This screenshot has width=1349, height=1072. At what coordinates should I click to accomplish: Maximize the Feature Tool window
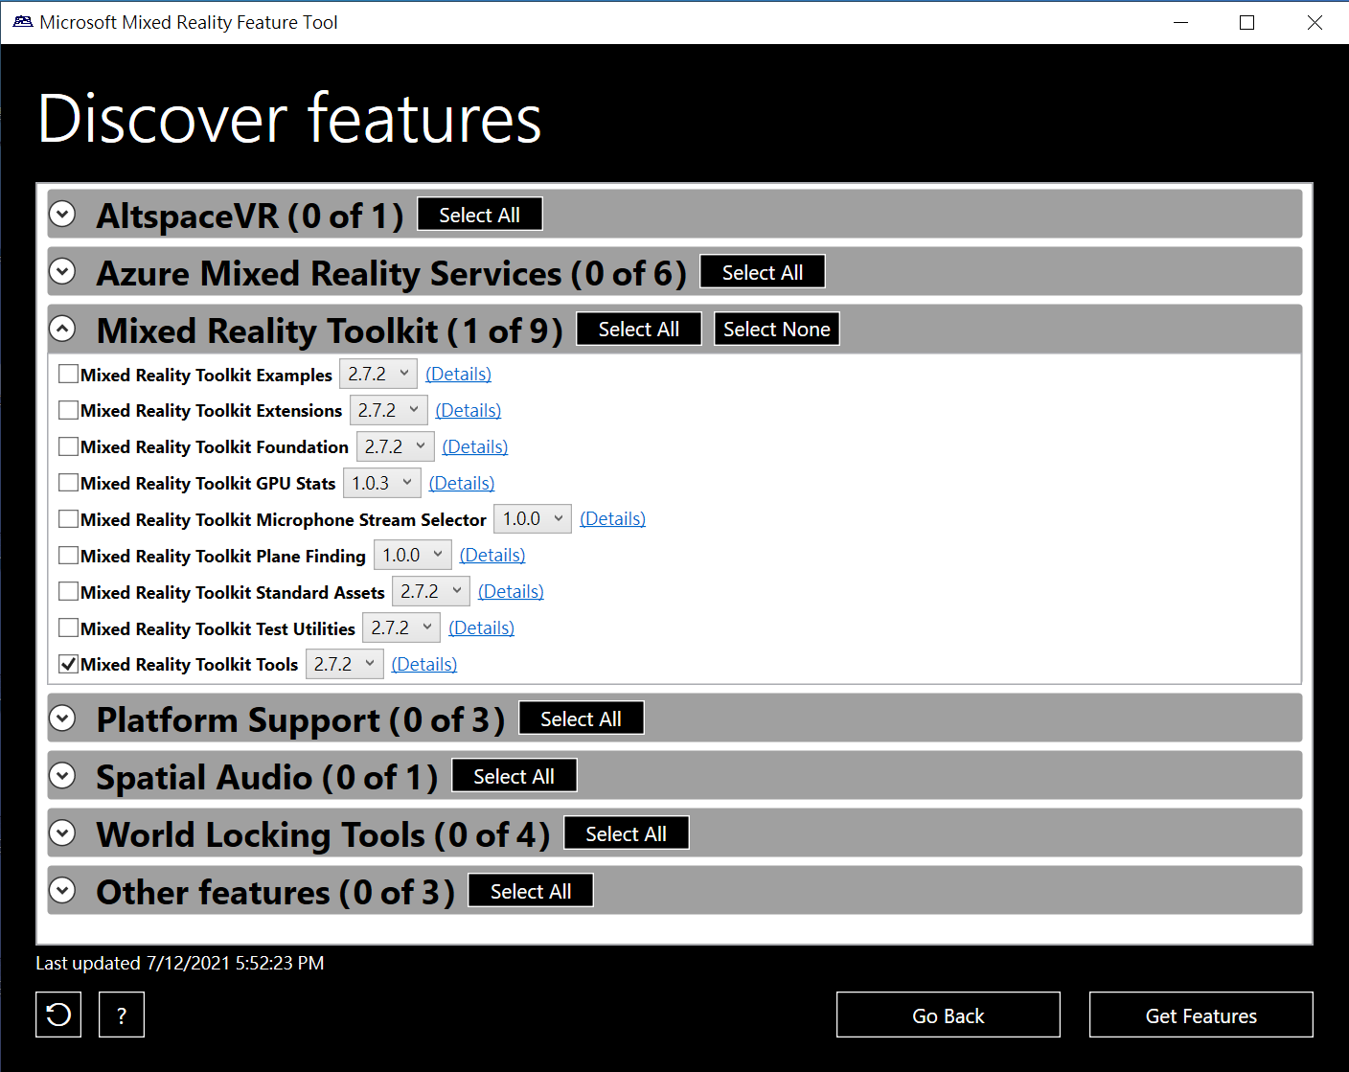coord(1246,22)
